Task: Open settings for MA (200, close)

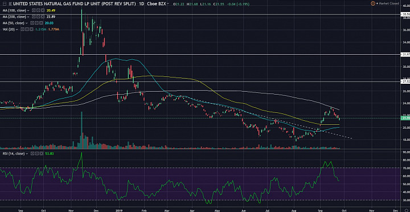Action: (x=38, y=17)
